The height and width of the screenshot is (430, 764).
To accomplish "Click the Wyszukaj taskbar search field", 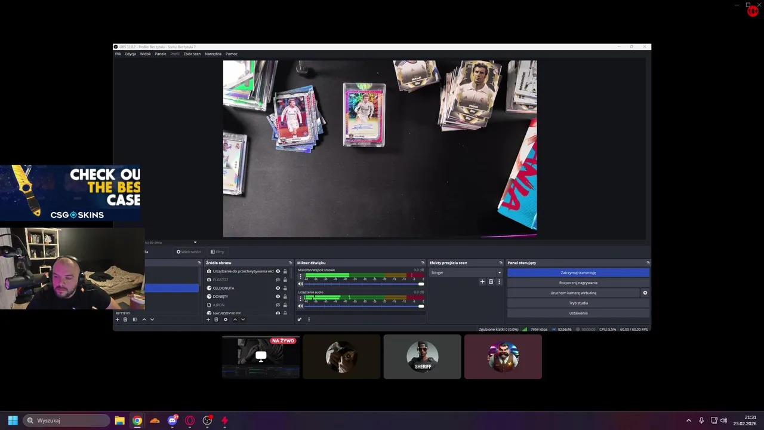I will (66, 420).
